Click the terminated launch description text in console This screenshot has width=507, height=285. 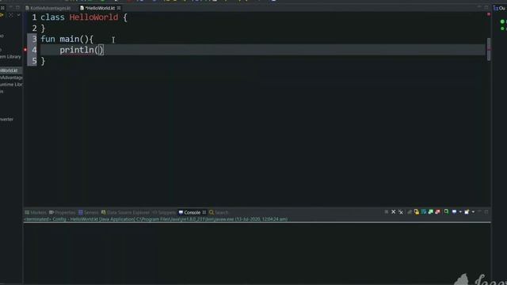point(156,219)
